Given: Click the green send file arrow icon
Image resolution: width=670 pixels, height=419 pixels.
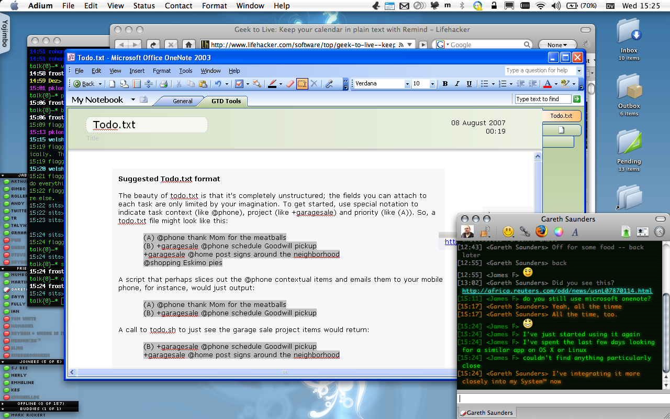Looking at the screenshot, I should (626, 231).
